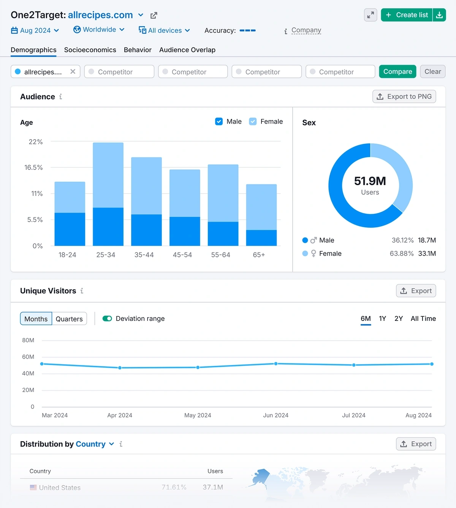Open the All devices dropdown

(x=165, y=30)
